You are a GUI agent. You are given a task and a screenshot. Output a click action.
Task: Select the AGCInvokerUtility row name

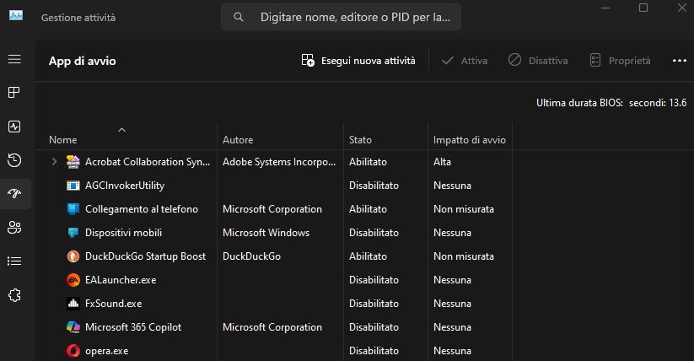pyautogui.click(x=125, y=186)
